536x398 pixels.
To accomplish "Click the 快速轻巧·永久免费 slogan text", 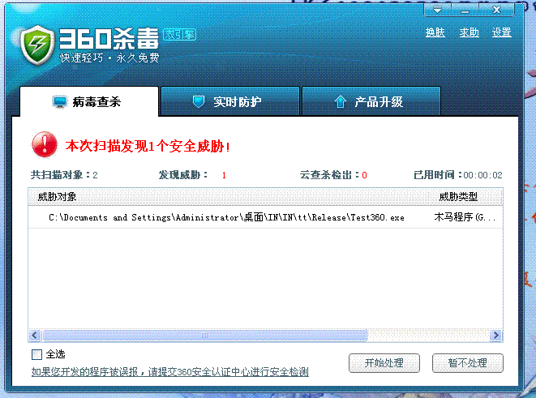I will tap(109, 58).
